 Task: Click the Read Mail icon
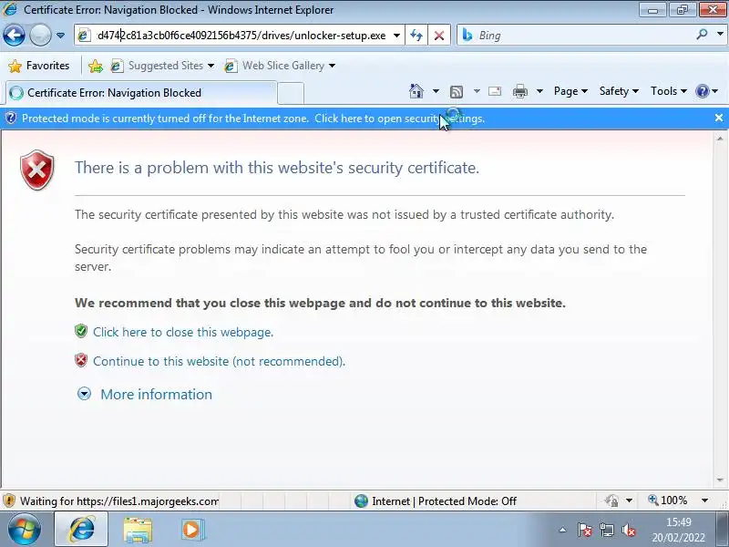495,91
